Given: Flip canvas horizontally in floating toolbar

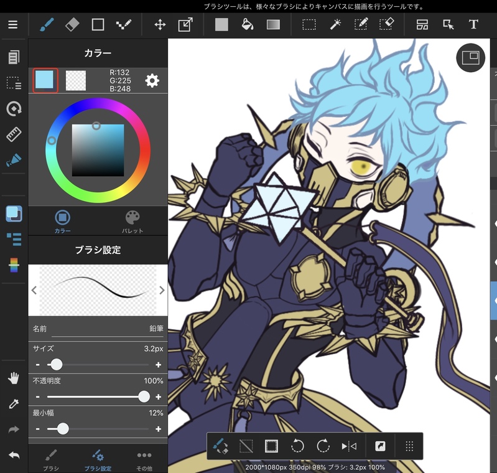Looking at the screenshot, I should point(349,446).
